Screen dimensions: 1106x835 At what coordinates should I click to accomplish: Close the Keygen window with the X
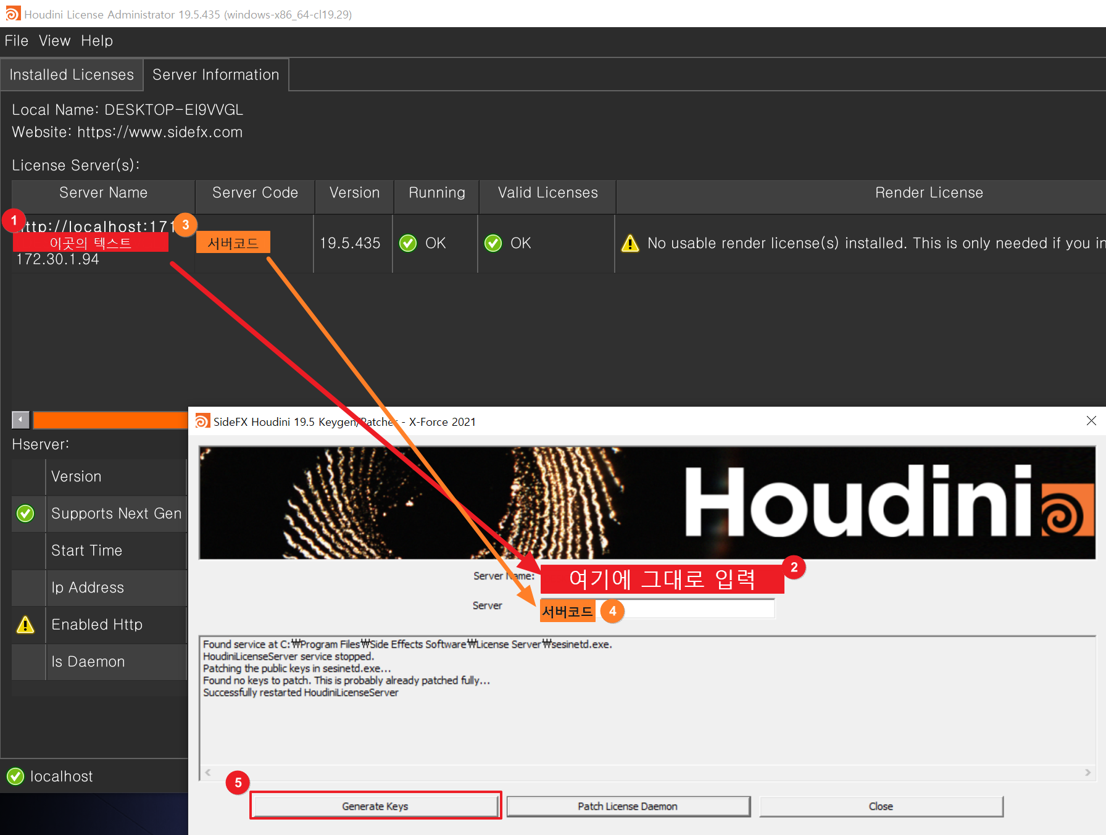(1091, 421)
